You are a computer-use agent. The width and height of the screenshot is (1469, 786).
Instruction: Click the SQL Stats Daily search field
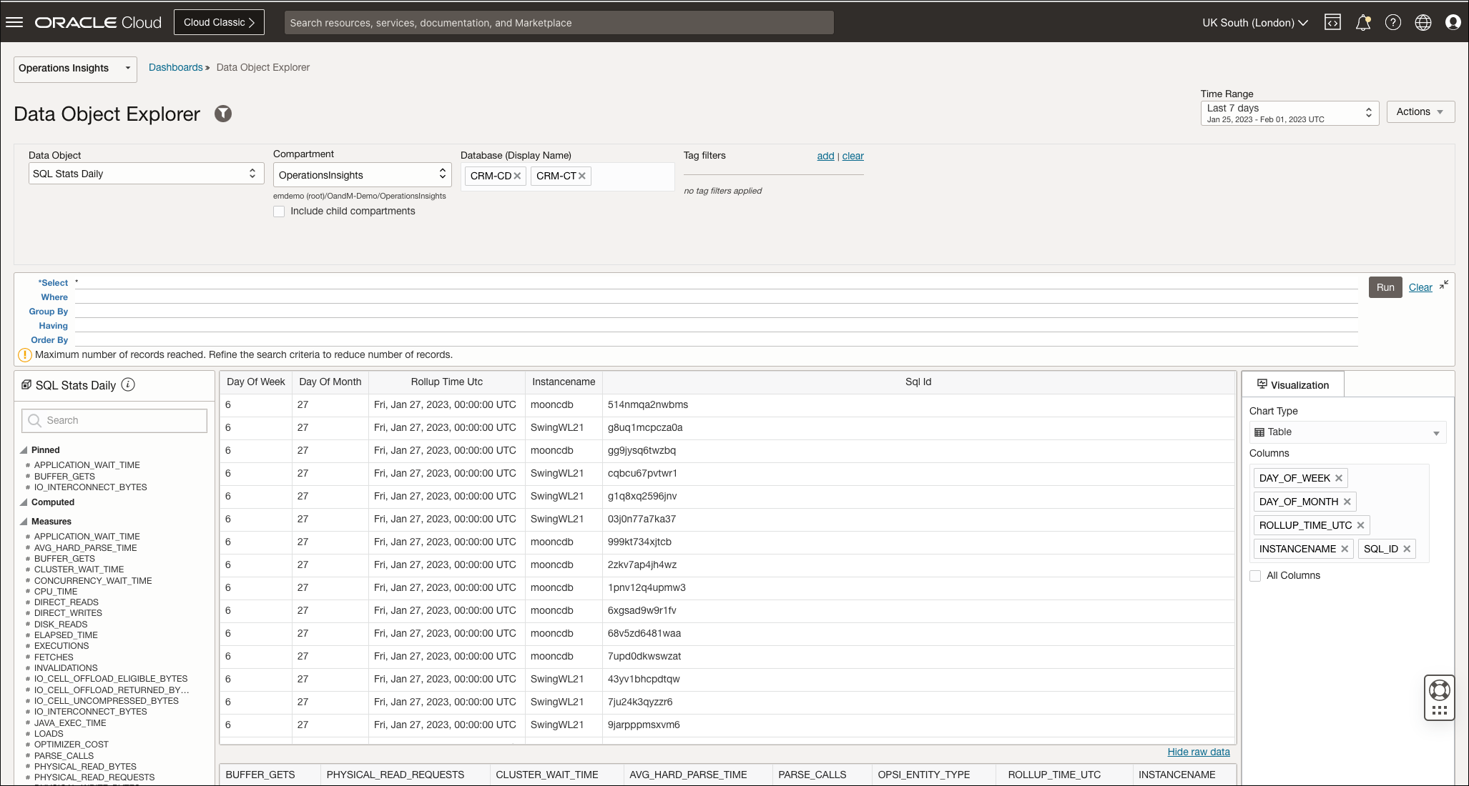(114, 420)
